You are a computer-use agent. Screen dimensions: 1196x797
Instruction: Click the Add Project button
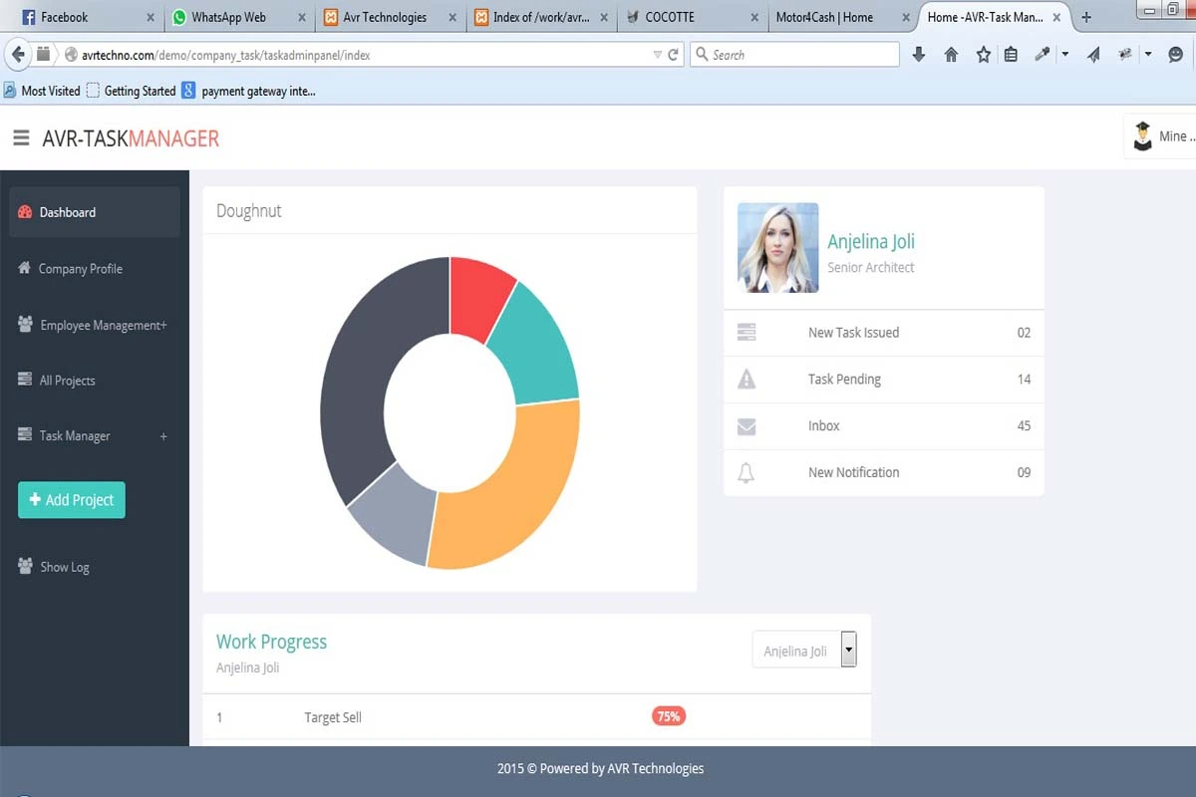pyautogui.click(x=71, y=499)
